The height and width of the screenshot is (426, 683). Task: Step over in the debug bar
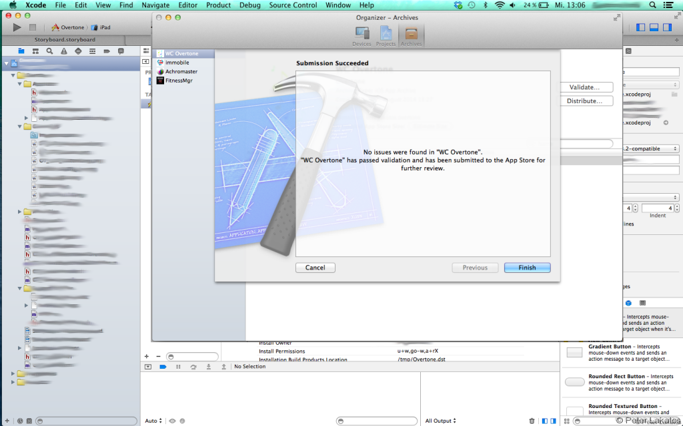click(193, 367)
